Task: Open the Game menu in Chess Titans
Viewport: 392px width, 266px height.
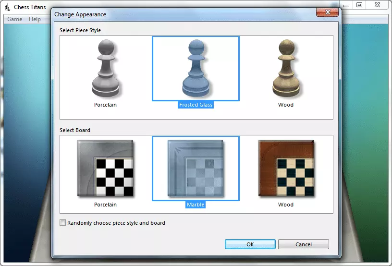Action: (14, 19)
